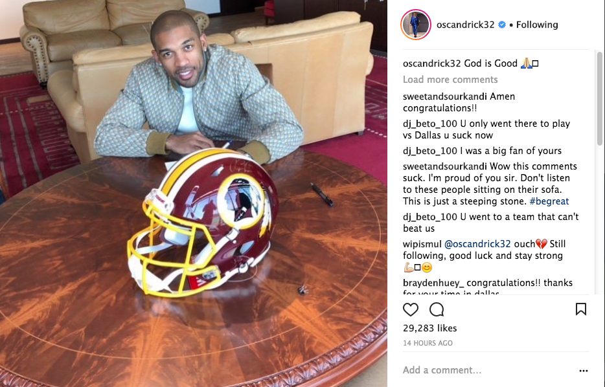The image size is (605, 387).
Task: Expand Load more comments
Action: [x=450, y=80]
